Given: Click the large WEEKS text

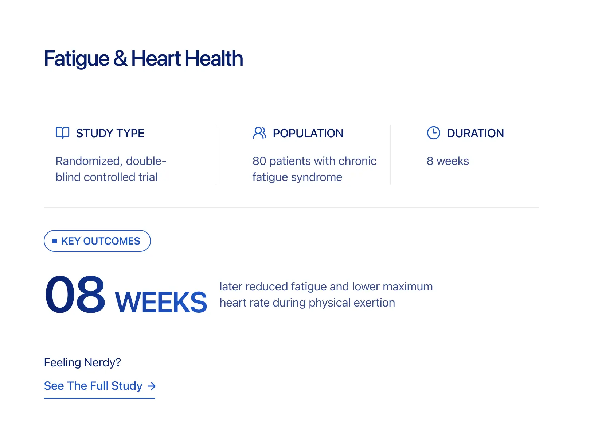Looking at the screenshot, I should (161, 302).
